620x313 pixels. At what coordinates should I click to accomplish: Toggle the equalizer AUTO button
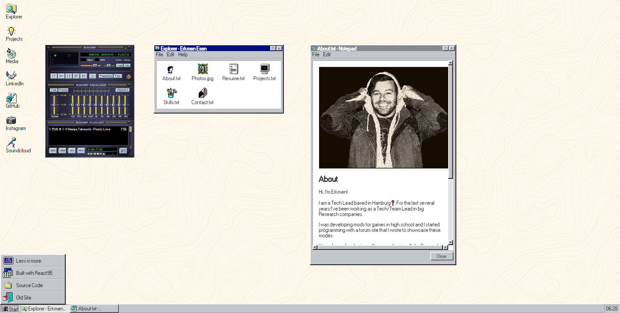click(x=63, y=90)
